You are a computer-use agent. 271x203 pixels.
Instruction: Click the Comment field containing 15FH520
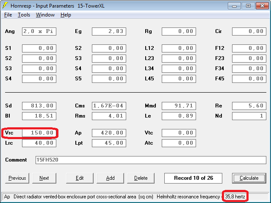(x=151, y=160)
